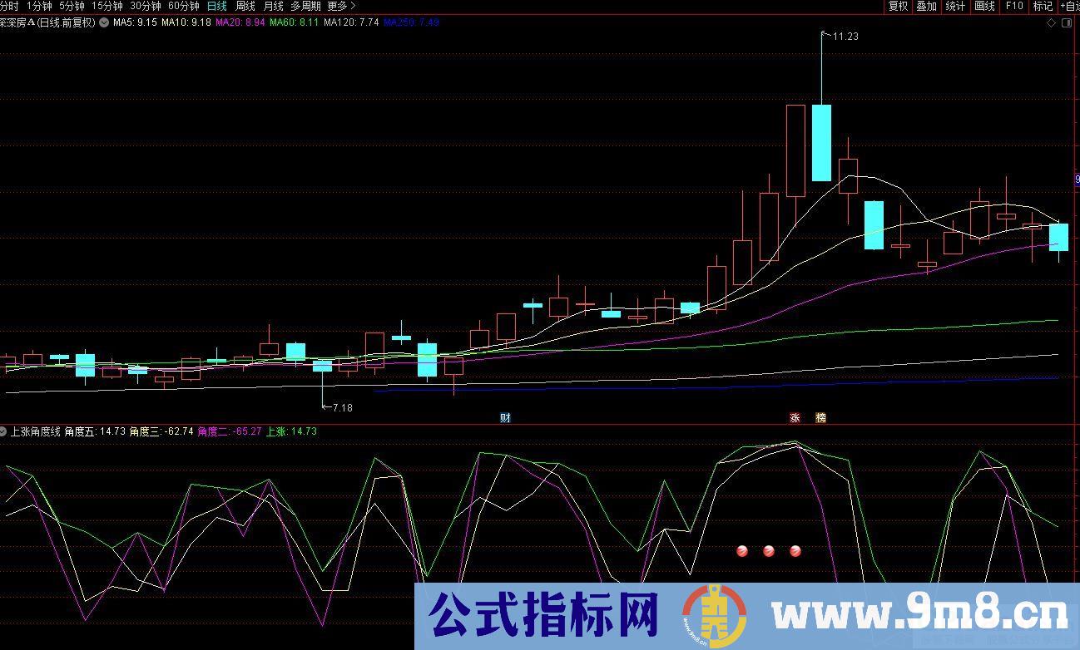Click the 角度五: 14.73 value
The width and height of the screenshot is (1080, 650).
point(95,431)
